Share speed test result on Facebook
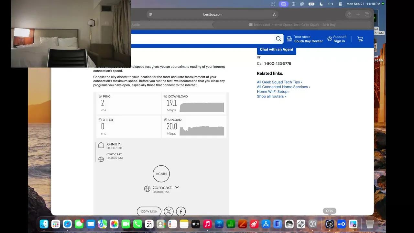 [x=181, y=212]
